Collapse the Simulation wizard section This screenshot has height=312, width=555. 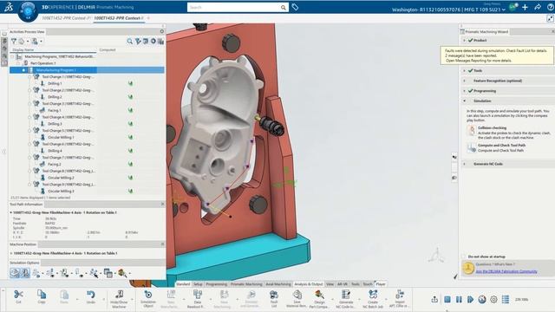pyautogui.click(x=465, y=101)
